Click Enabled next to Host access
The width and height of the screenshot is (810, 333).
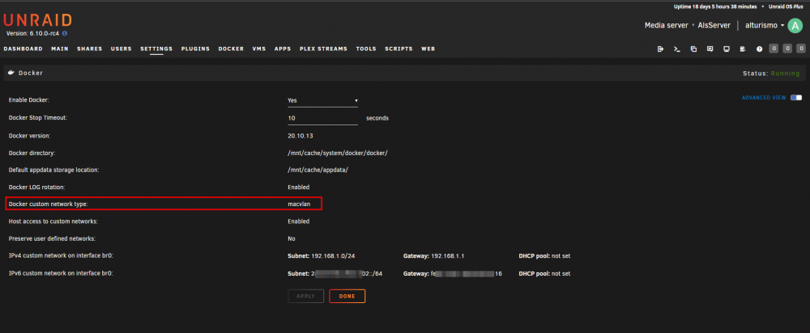coord(299,221)
